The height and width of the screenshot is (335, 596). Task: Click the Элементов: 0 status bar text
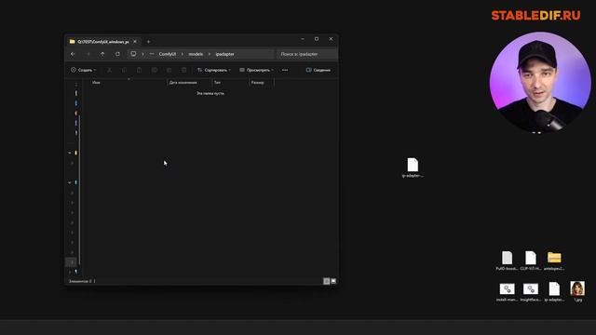pos(80,281)
